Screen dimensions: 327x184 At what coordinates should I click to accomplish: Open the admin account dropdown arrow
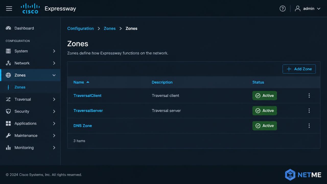point(319,9)
